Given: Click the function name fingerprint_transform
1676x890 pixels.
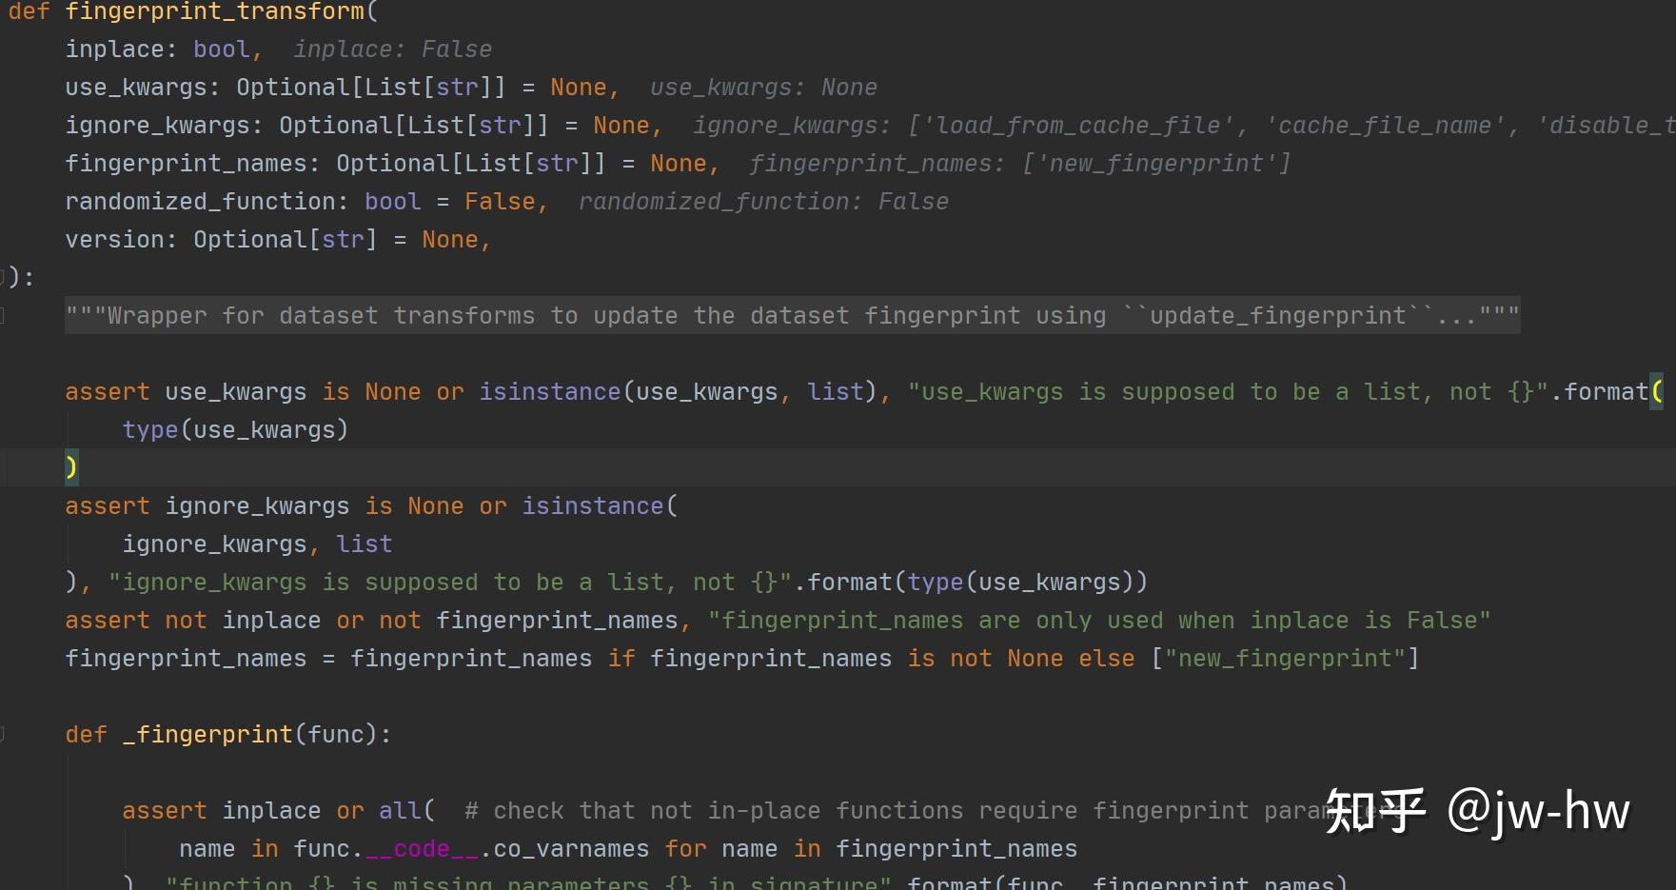Looking at the screenshot, I should 214,11.
